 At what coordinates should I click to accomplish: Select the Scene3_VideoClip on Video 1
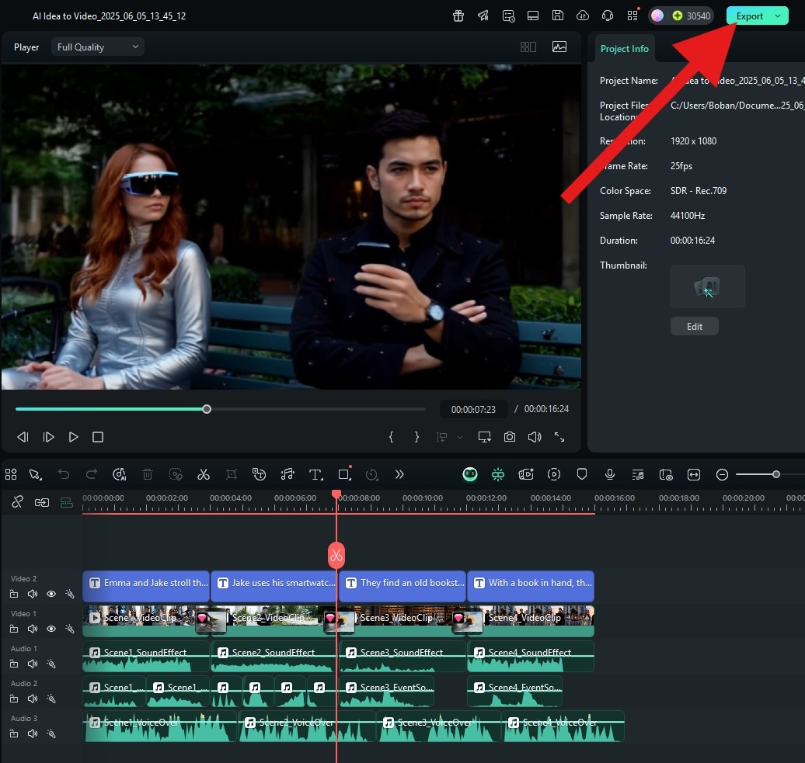tap(403, 620)
